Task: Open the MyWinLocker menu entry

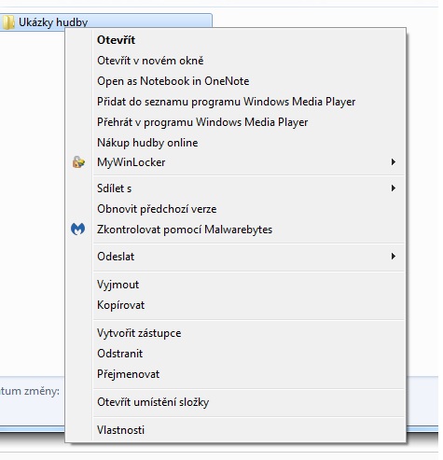Action: 235,162
